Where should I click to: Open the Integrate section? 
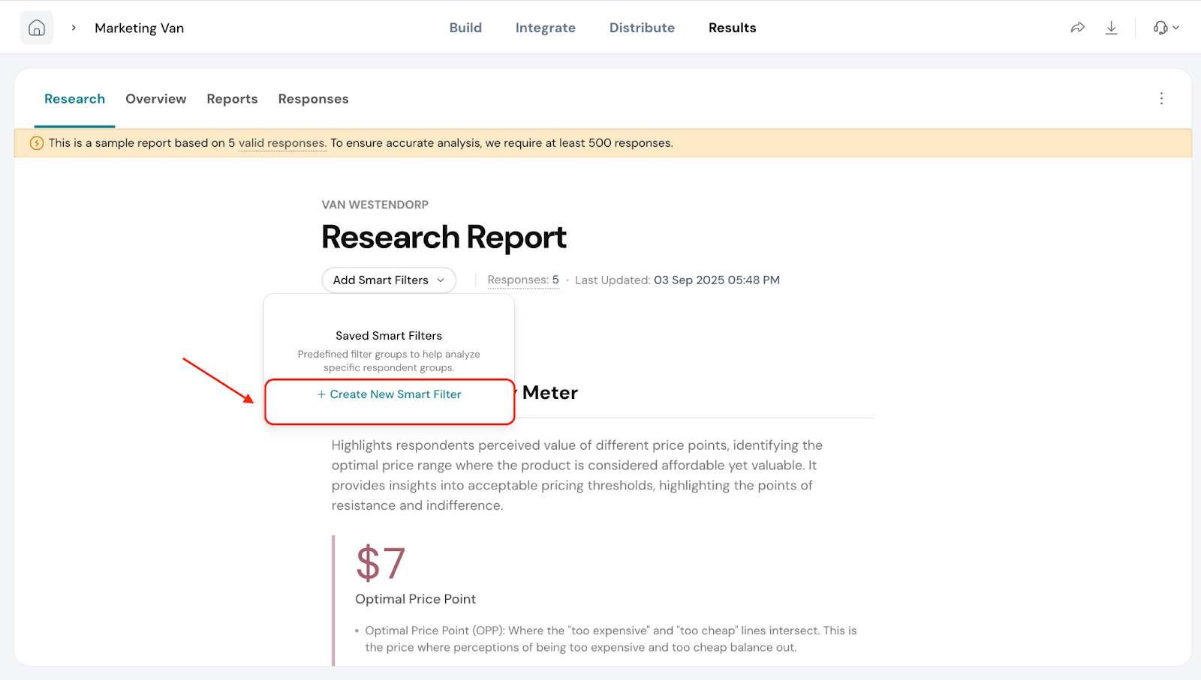tap(545, 28)
